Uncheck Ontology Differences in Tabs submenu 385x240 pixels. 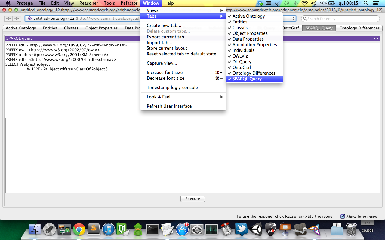pos(254,73)
